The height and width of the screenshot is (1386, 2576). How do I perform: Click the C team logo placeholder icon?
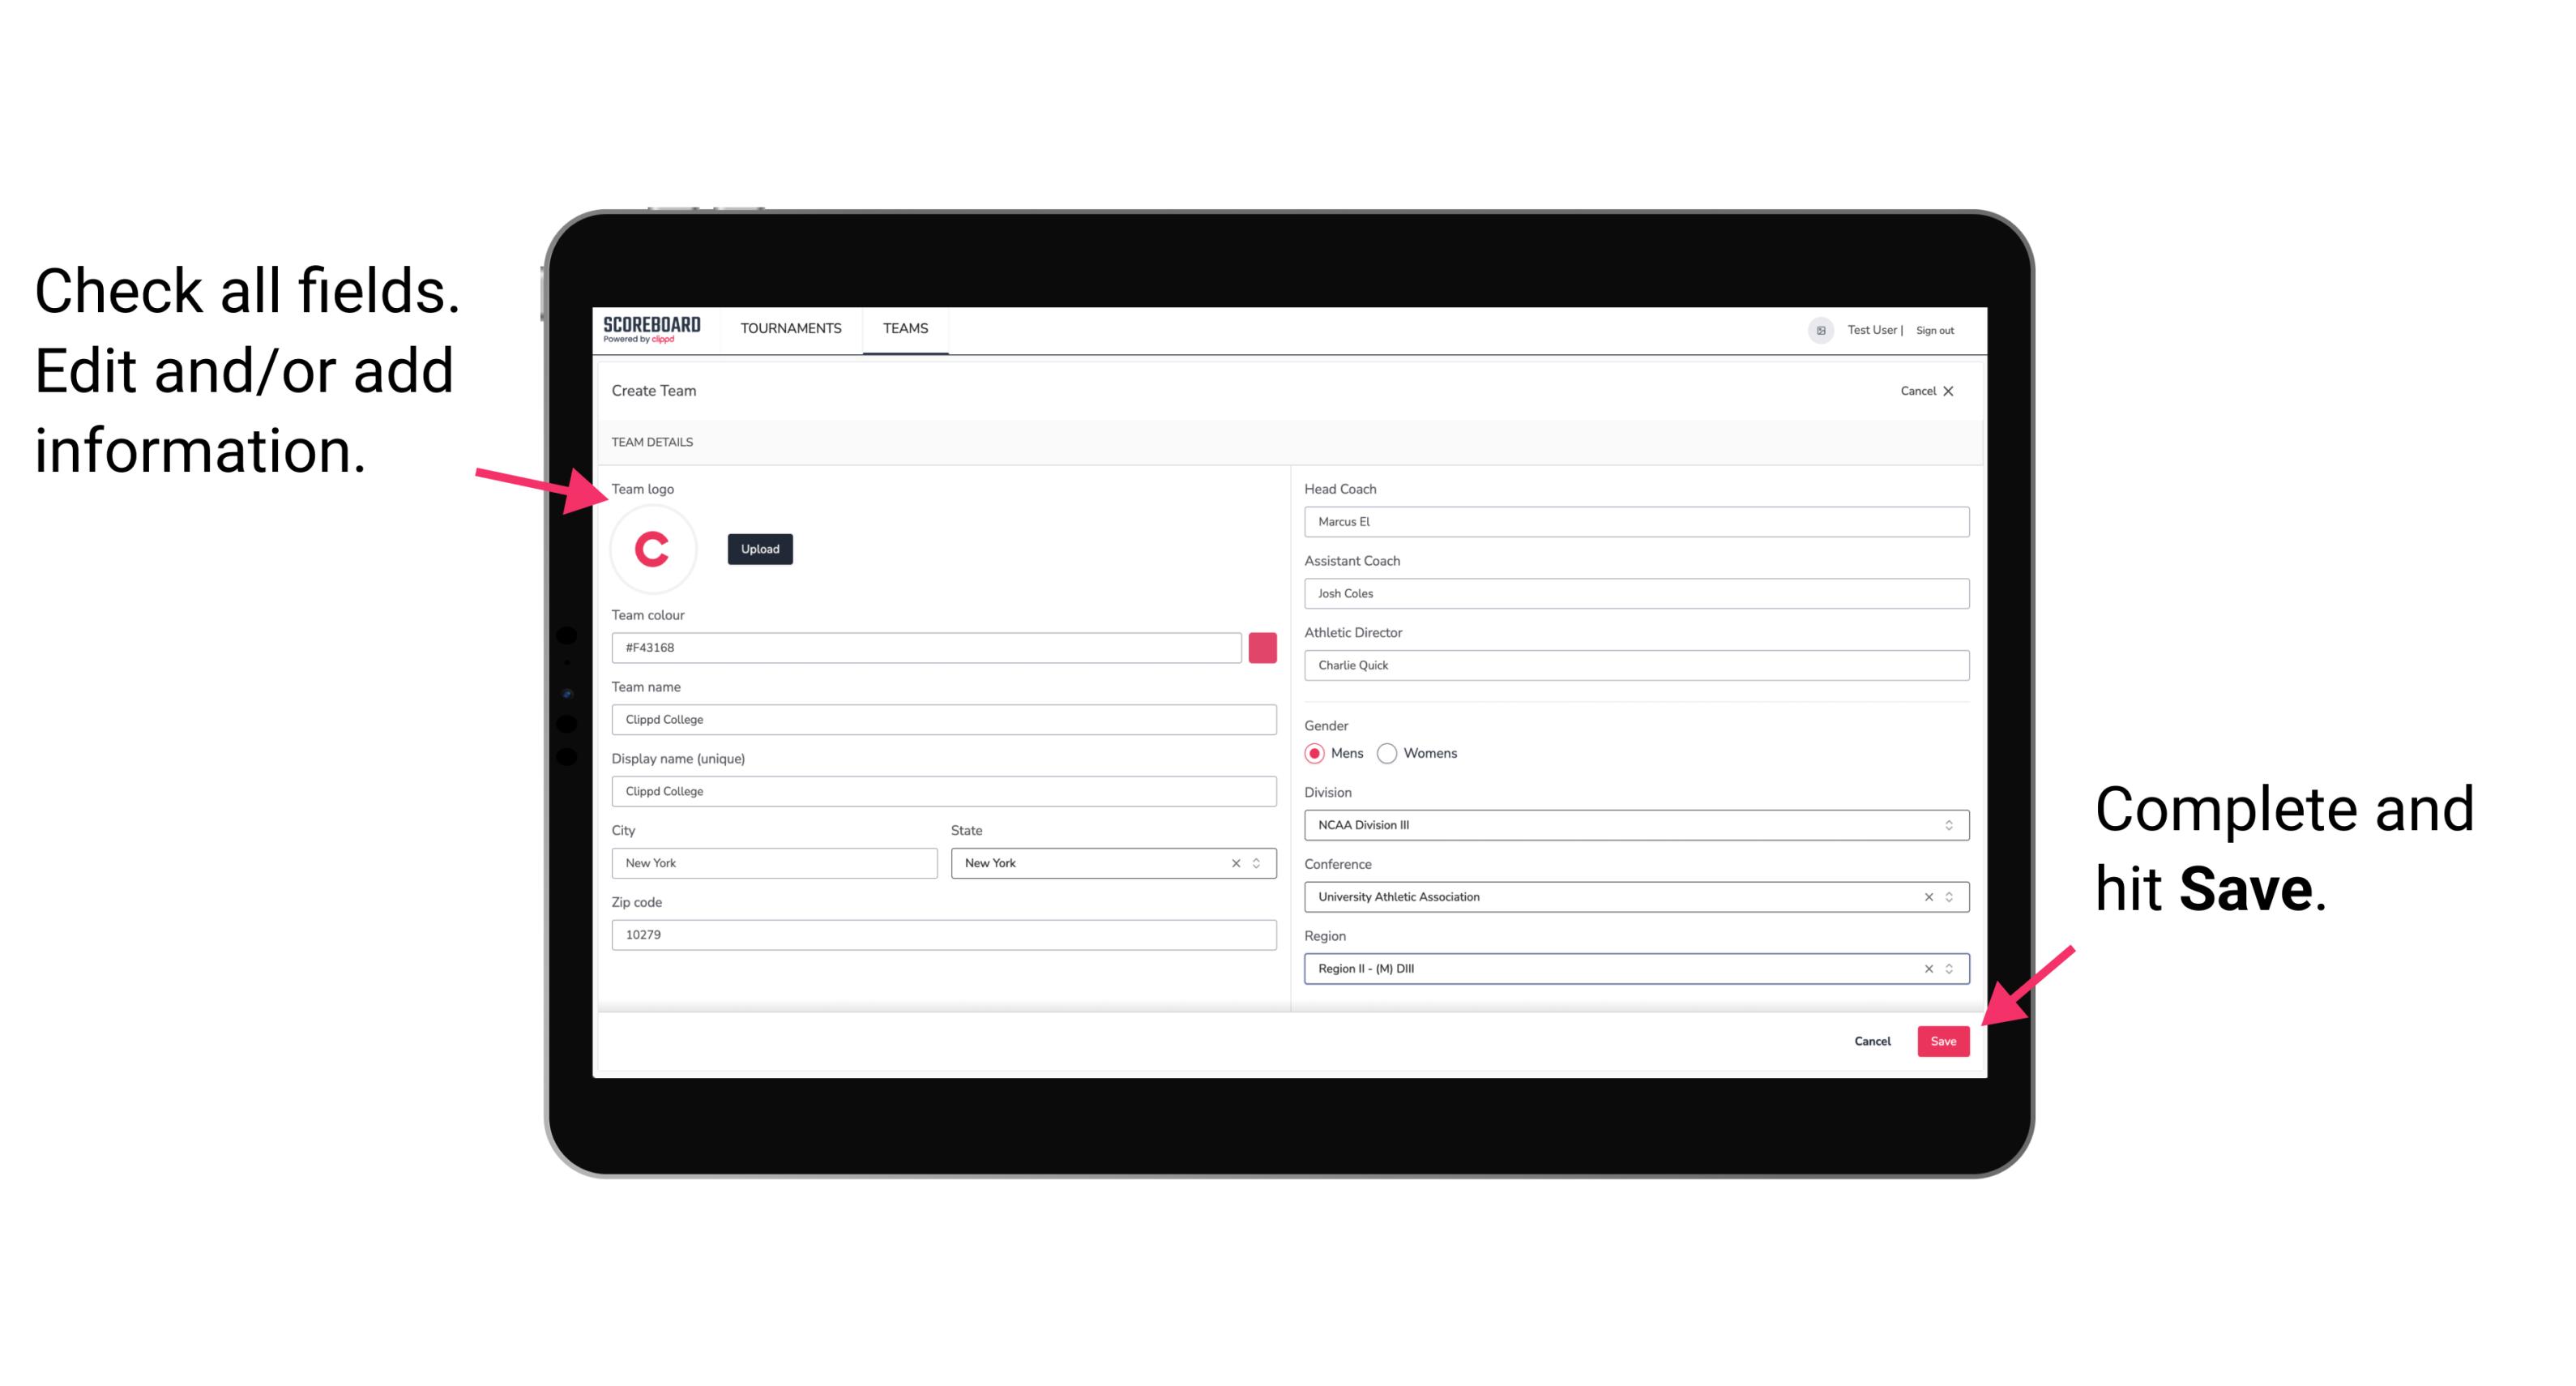(651, 548)
